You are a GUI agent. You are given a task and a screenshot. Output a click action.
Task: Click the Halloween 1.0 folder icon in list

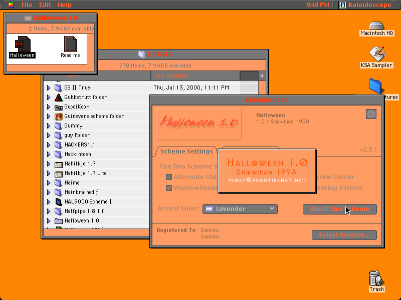click(x=59, y=221)
